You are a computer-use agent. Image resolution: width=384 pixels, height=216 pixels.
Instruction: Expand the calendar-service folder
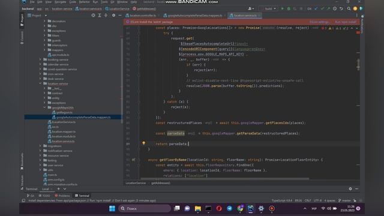(x=40, y=64)
